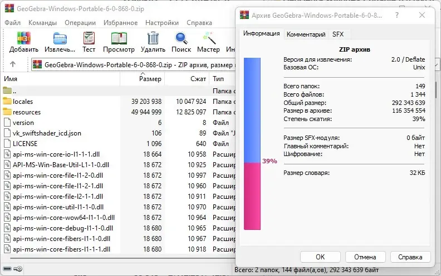This screenshot has height=276, width=441.
Task: Click the Удалить (Delete) trash icon
Action: tap(153, 38)
